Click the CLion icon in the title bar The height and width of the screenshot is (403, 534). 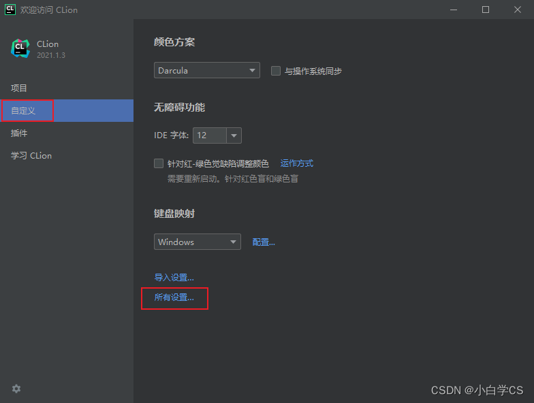10,10
